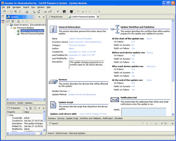Click the server console icon in main toolbar
This screenshot has width=176, height=141.
coord(71,11)
